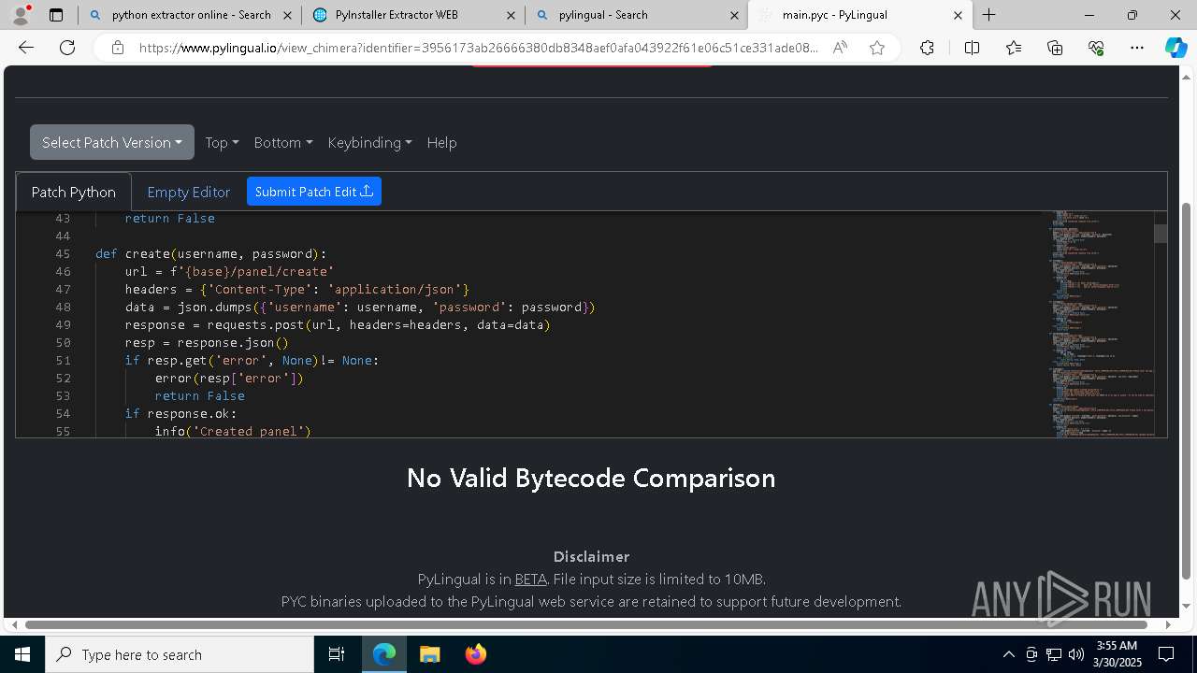Go back with browser back arrow

tap(26, 48)
